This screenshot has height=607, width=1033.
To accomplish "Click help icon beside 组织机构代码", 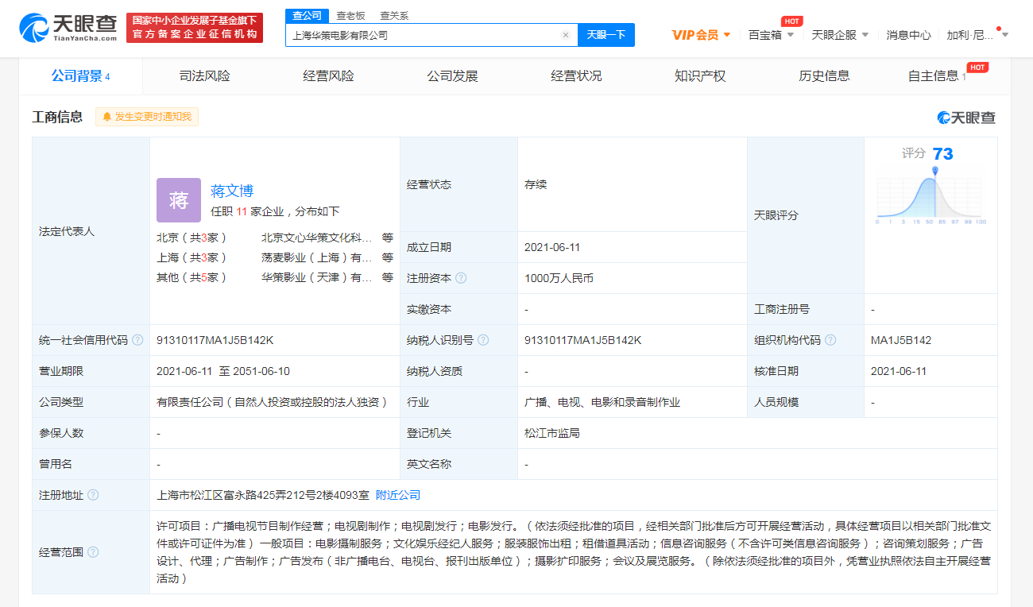I will (x=830, y=340).
